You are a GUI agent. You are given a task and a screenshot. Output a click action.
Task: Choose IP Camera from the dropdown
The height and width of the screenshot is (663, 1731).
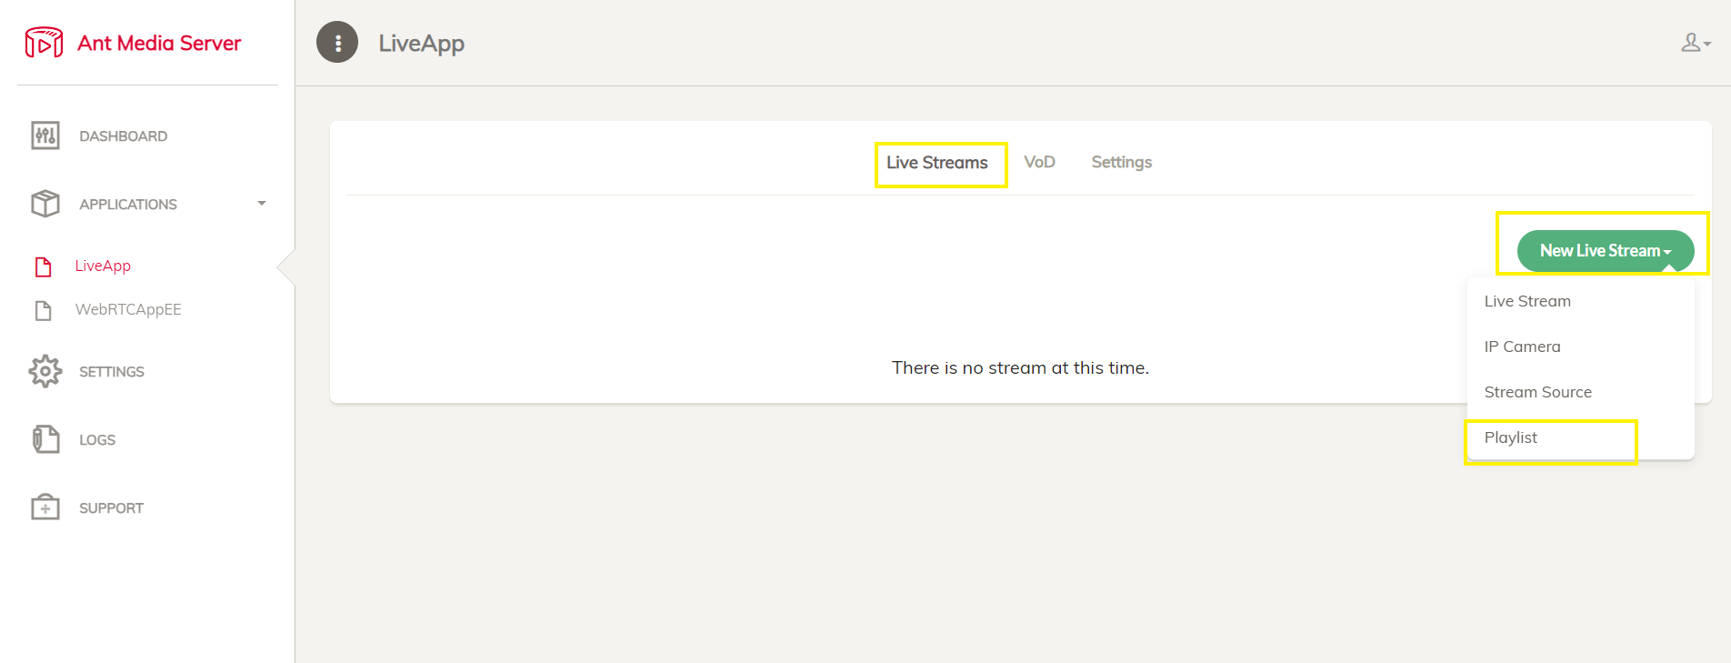1580,347
